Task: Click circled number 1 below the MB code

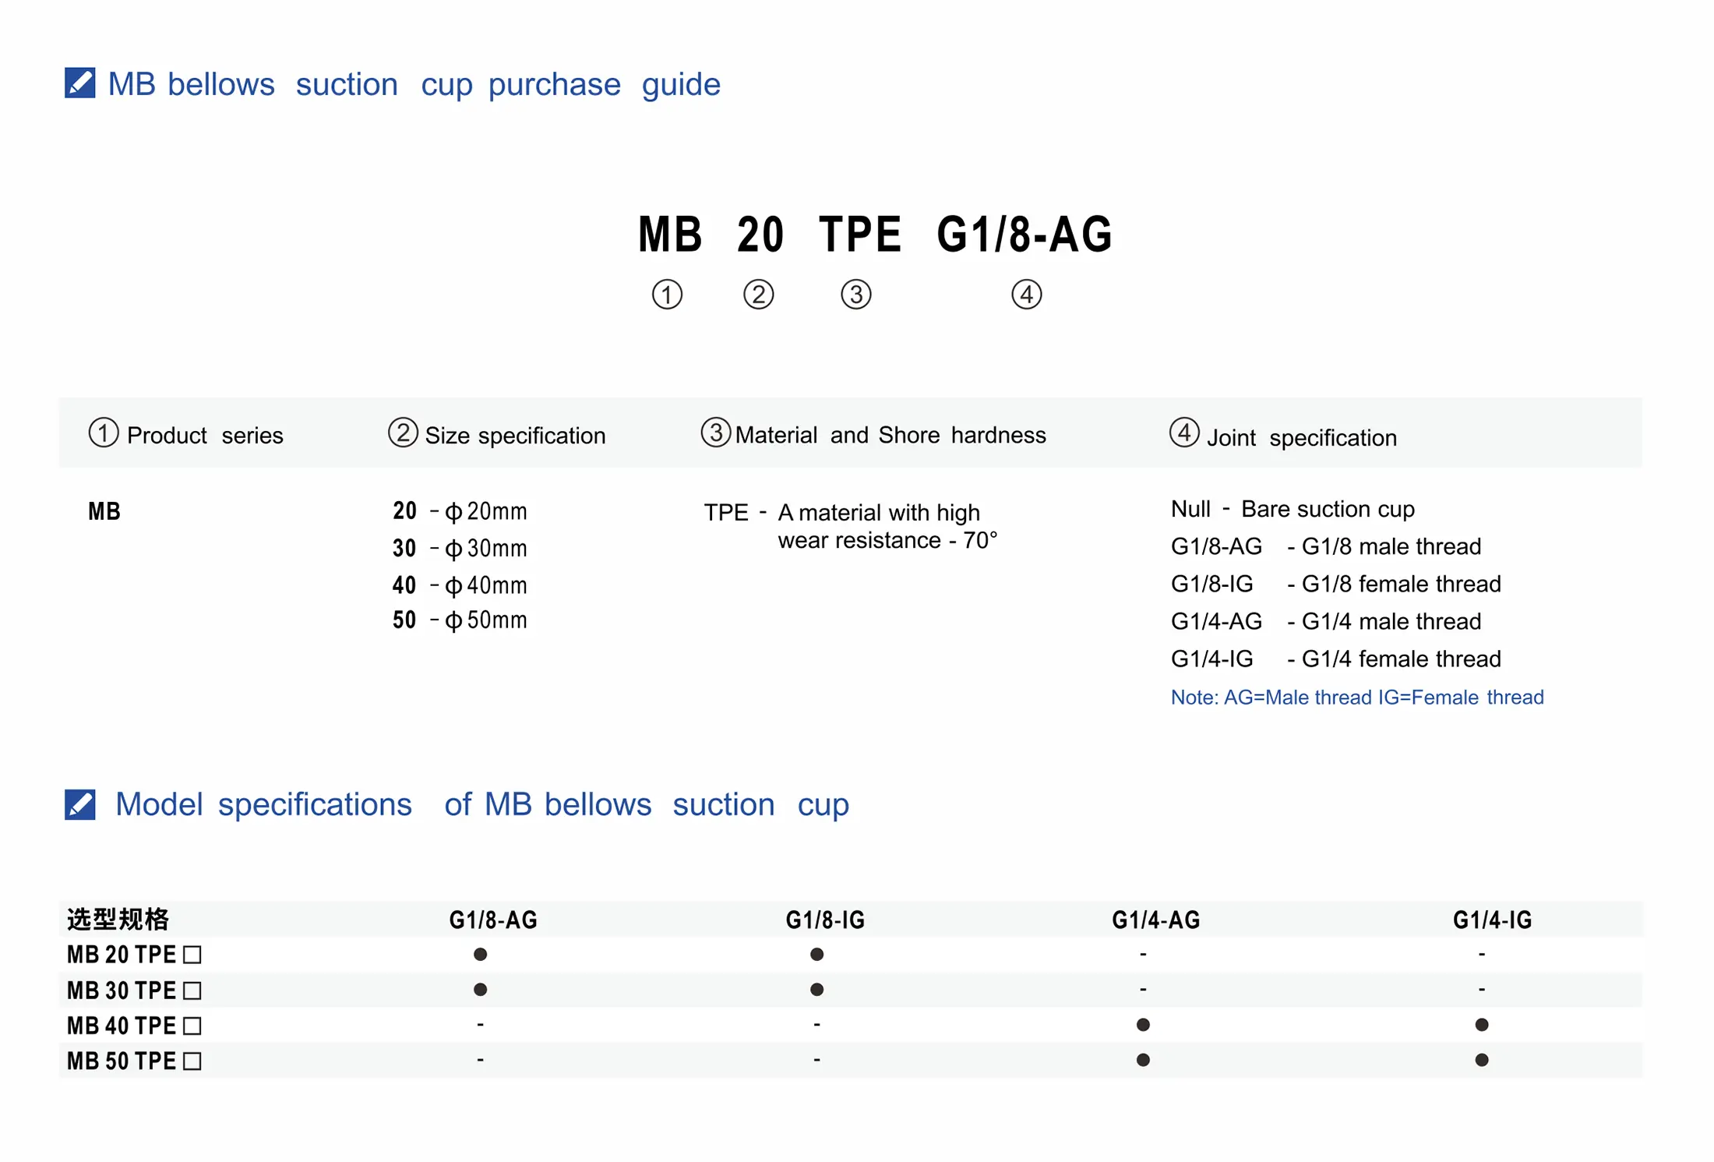Action: click(667, 295)
